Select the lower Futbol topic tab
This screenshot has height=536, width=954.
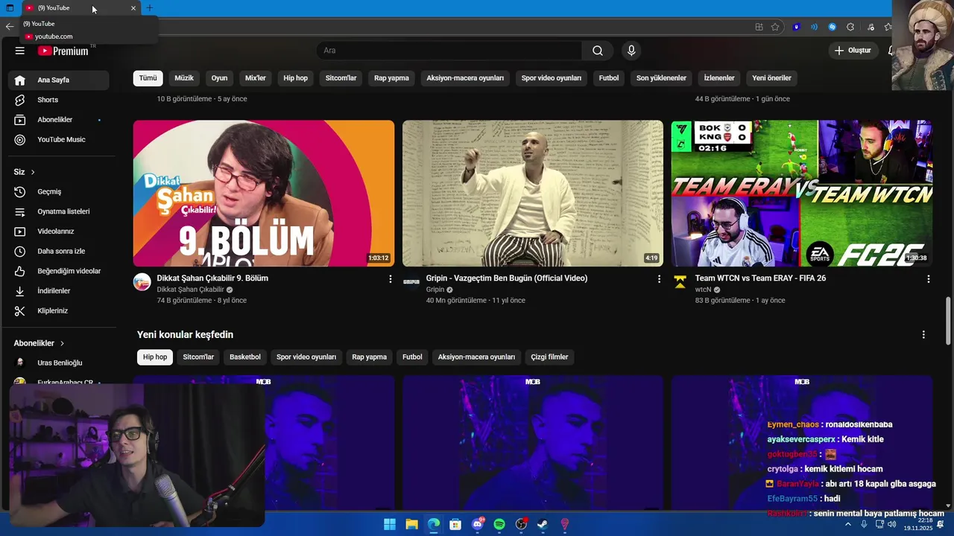[412, 357]
